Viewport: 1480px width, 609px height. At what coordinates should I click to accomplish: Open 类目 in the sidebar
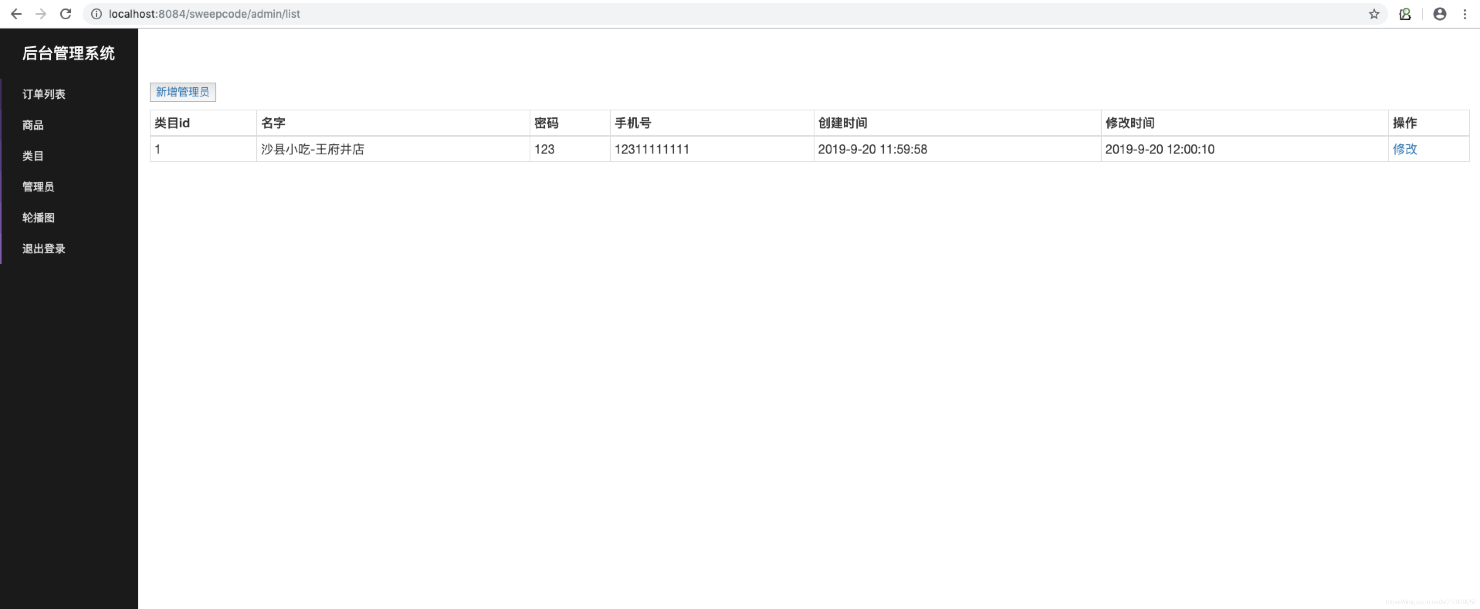click(33, 156)
